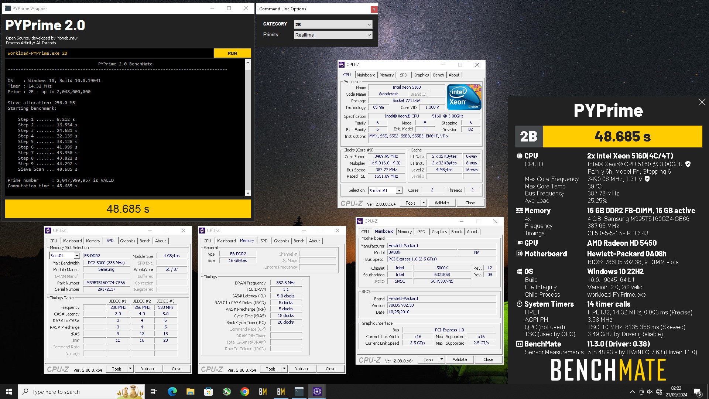Screen dimensions: 709x399
Task: Open Microsoft Store taskbar icon
Action: click(x=208, y=392)
